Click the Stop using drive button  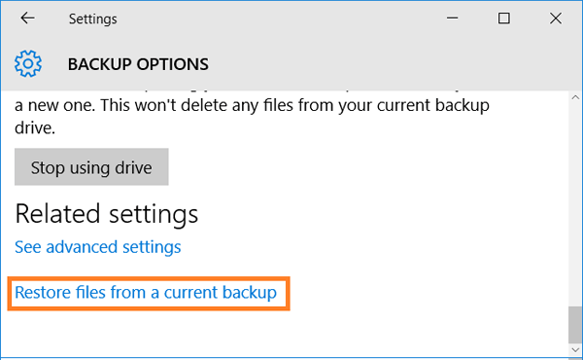(x=91, y=166)
